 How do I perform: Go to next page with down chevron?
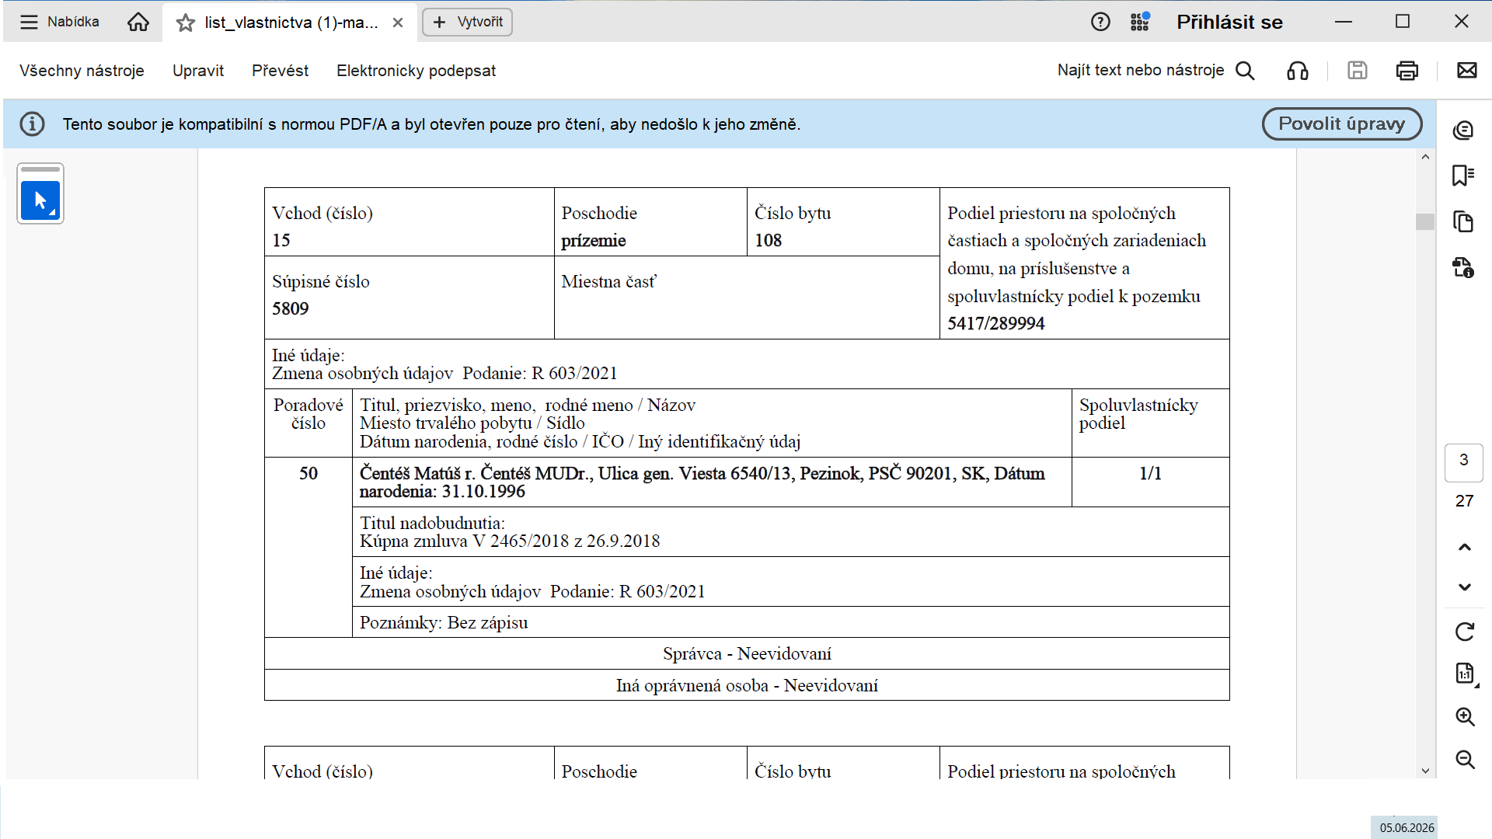point(1465,587)
